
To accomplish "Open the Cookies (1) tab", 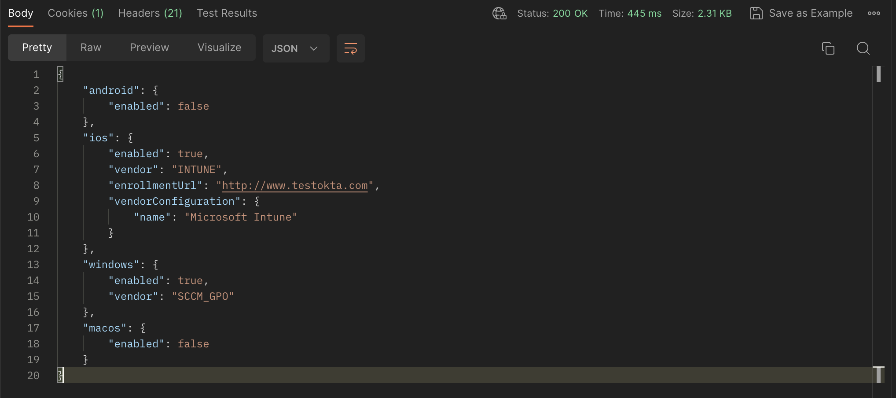I will pyautogui.click(x=76, y=13).
